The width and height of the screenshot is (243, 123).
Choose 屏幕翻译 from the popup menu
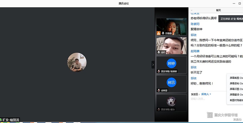click(236, 95)
